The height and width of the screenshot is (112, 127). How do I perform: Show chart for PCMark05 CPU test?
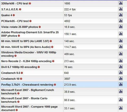point(121,21)
